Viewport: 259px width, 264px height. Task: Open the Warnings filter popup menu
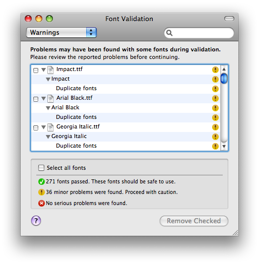point(61,32)
